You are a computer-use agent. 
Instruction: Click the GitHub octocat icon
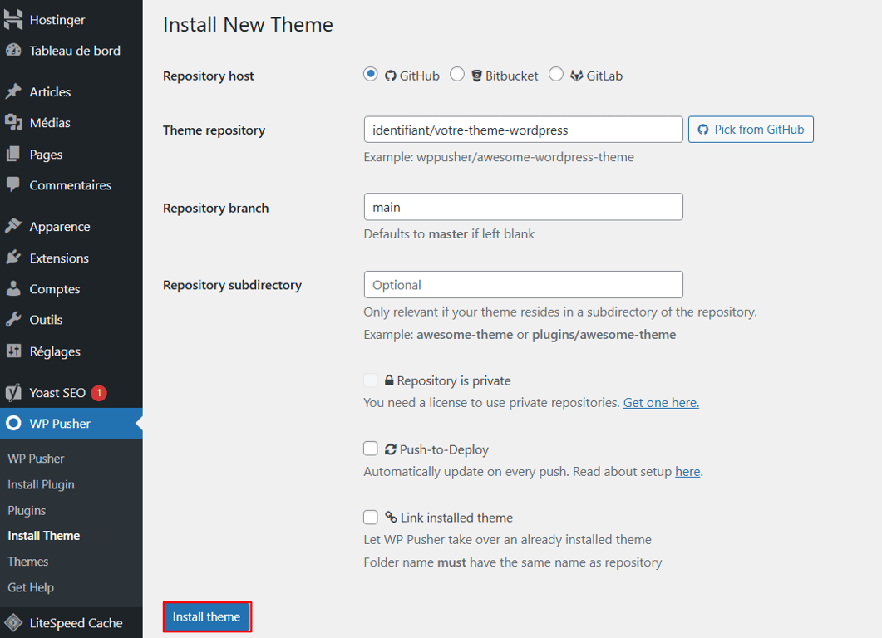click(x=392, y=75)
